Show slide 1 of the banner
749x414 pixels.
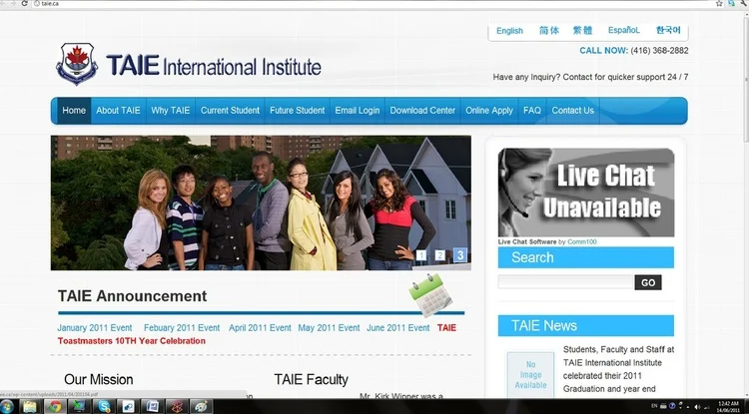tap(421, 255)
